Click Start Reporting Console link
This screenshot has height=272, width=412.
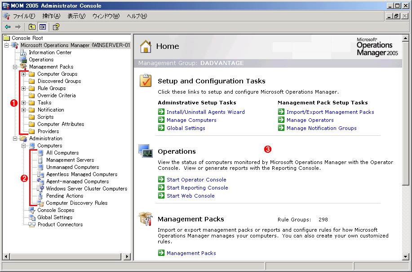pyautogui.click(x=197, y=188)
